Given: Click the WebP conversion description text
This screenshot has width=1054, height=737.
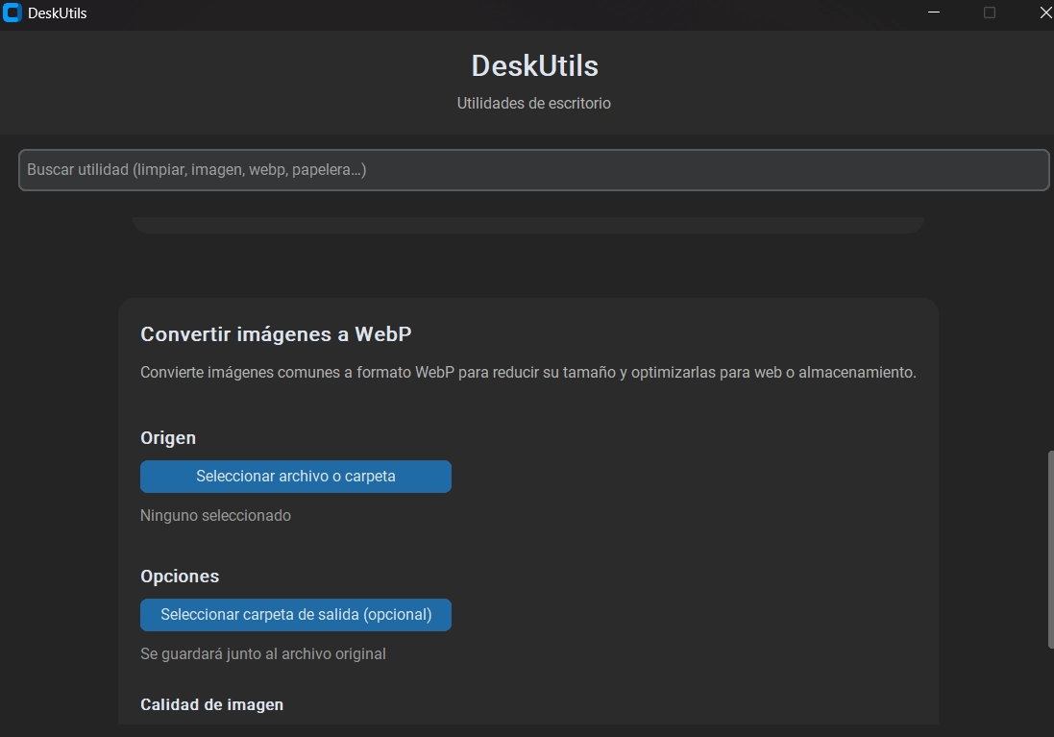Looking at the screenshot, I should (527, 373).
